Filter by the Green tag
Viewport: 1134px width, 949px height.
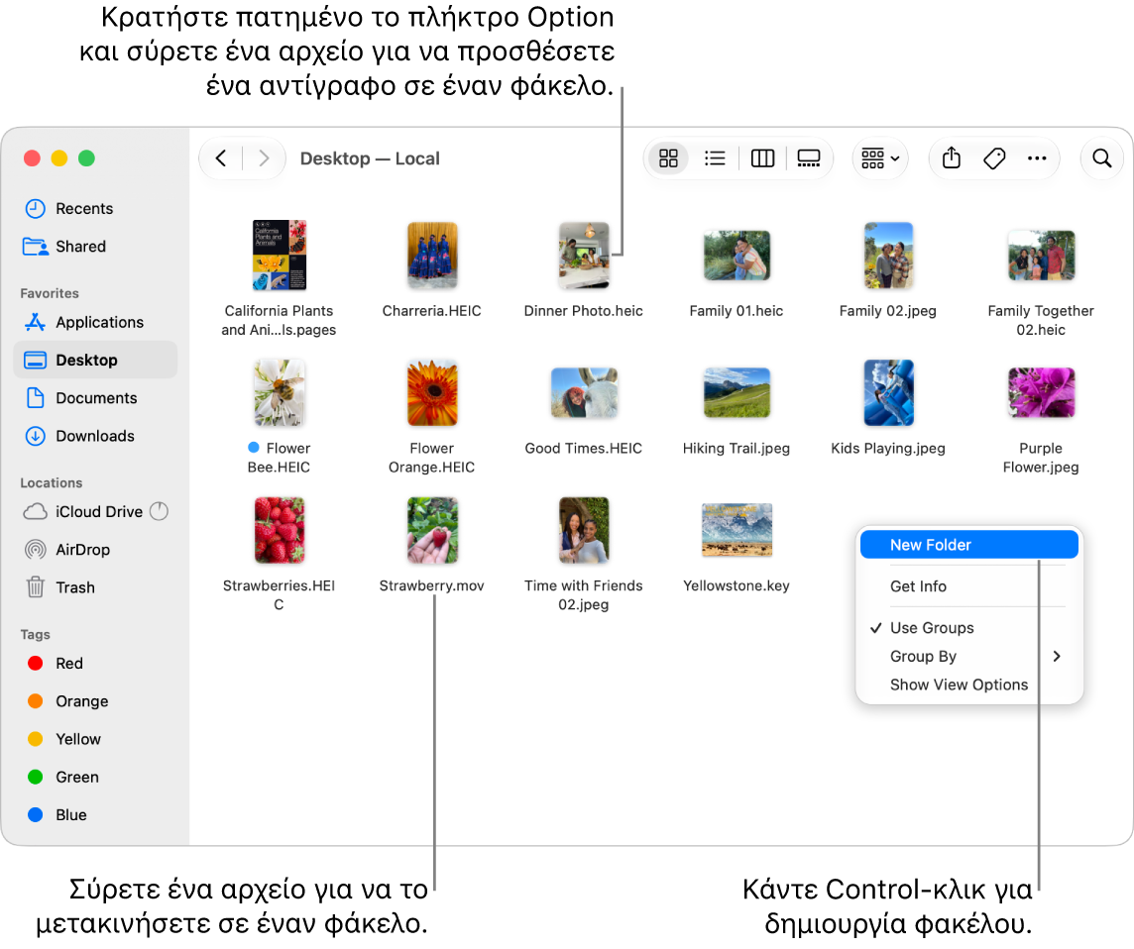tap(95, 777)
